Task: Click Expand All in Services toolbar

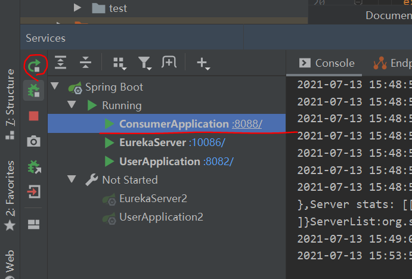Action: coord(60,63)
